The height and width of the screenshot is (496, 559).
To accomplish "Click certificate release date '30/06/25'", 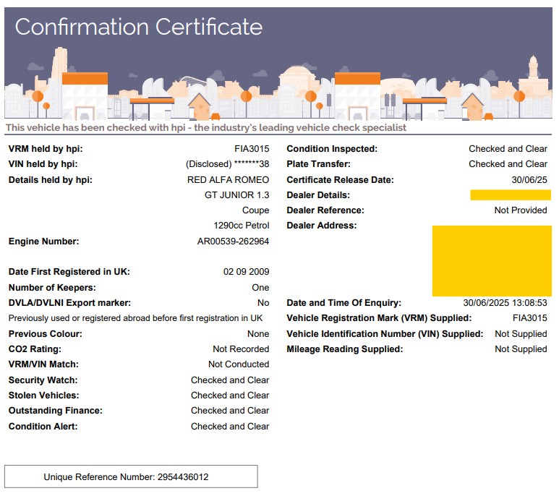I will coord(529,179).
